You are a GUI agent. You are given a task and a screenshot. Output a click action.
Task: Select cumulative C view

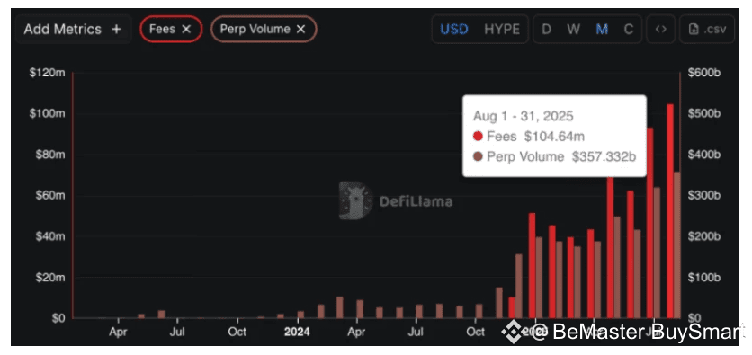(x=628, y=30)
